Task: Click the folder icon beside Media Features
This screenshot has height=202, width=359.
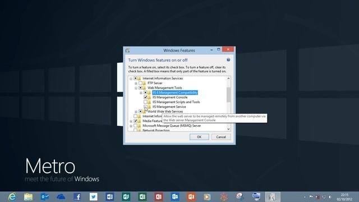Action: [139, 121]
